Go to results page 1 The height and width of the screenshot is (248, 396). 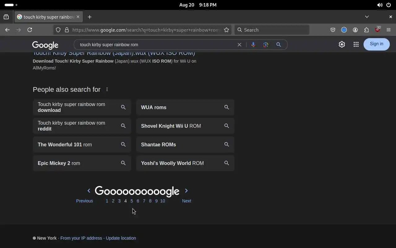pyautogui.click(x=107, y=201)
